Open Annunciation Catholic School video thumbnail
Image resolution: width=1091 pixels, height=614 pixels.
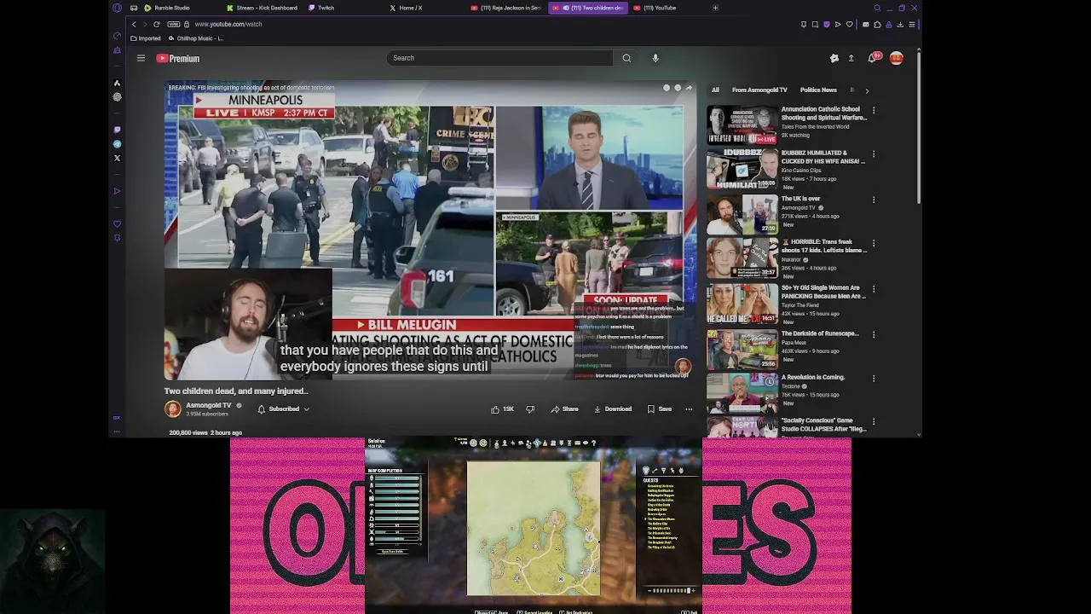pos(742,125)
